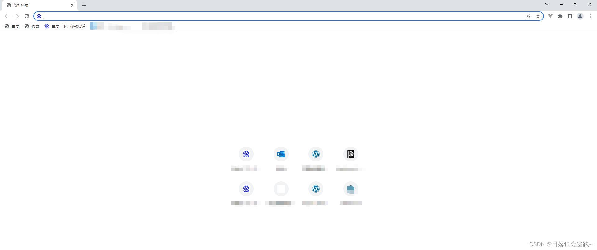
Task: Open the 搜索 bookmark
Action: point(32,26)
